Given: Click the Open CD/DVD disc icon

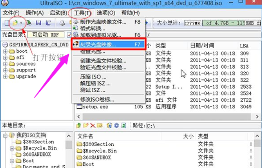Looking at the screenshot, I should tap(62, 23).
